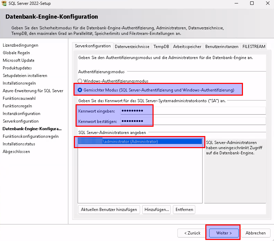Open the Benutzerinstanzen tab
The image size is (274, 241).
click(222, 47)
